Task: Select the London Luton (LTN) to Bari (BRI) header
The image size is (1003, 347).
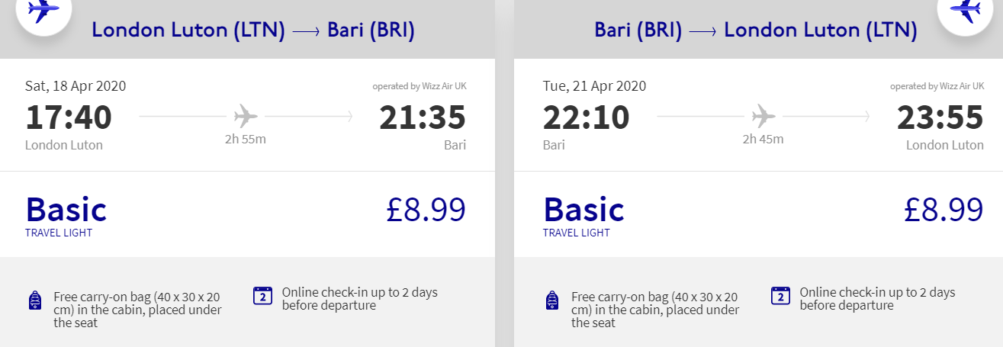Action: tap(253, 31)
